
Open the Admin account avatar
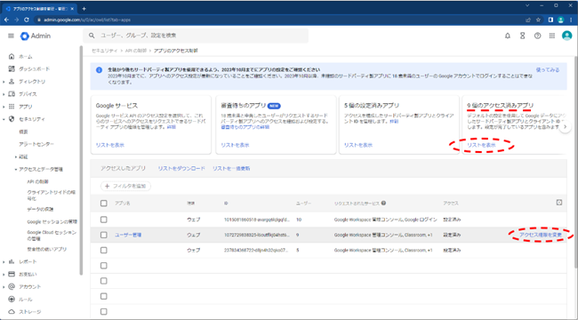coord(566,36)
